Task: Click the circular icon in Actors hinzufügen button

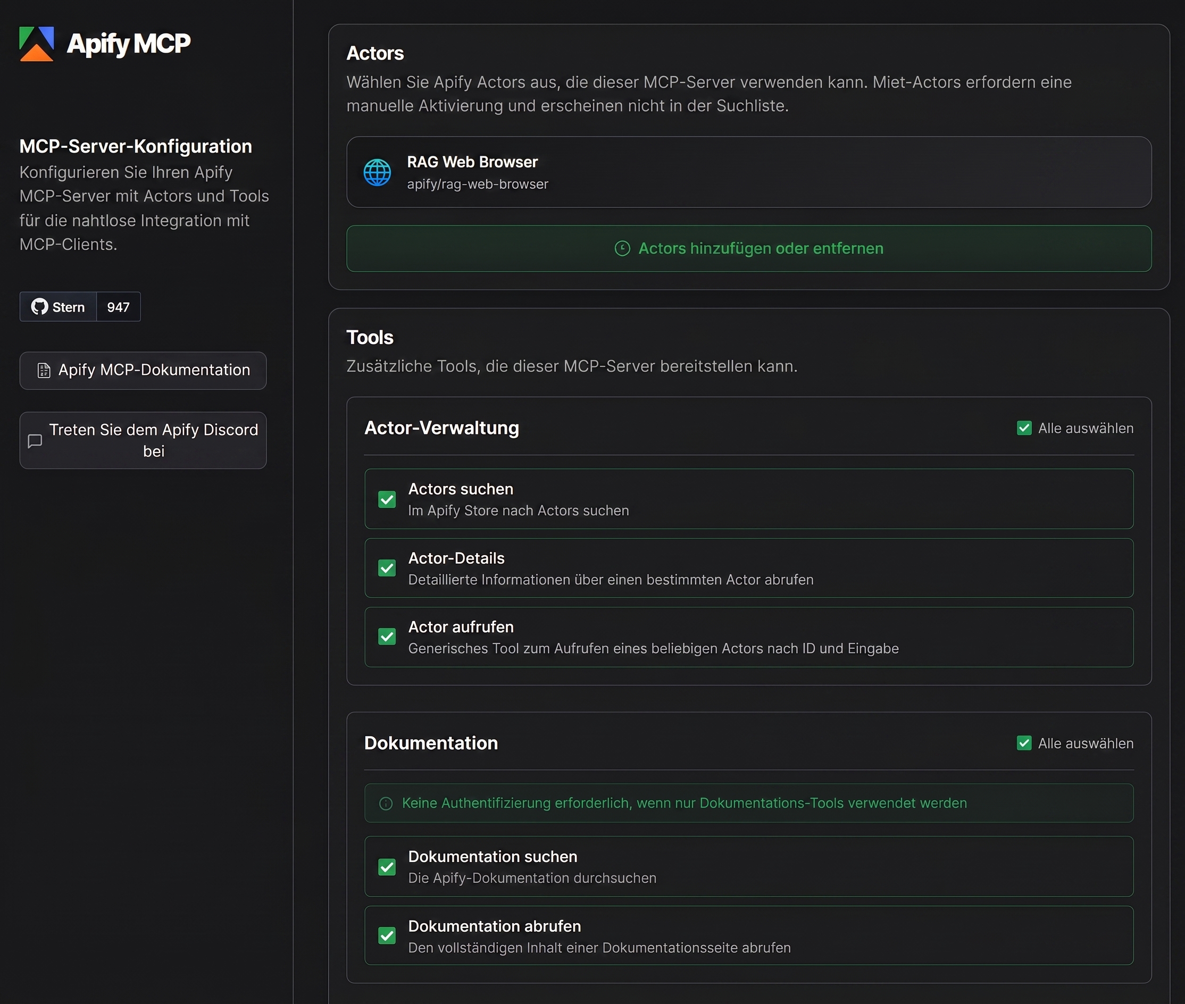Action: tap(622, 249)
